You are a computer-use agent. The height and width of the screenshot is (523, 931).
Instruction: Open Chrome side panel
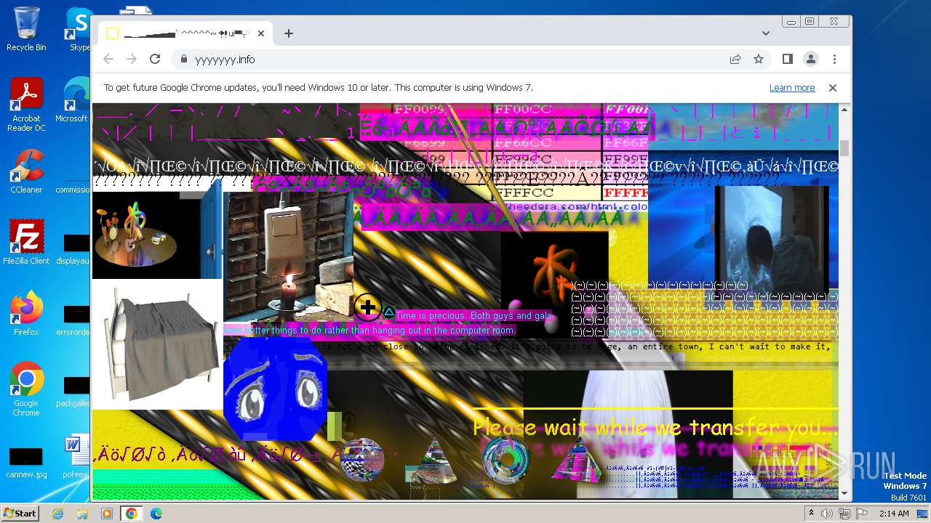pos(787,59)
